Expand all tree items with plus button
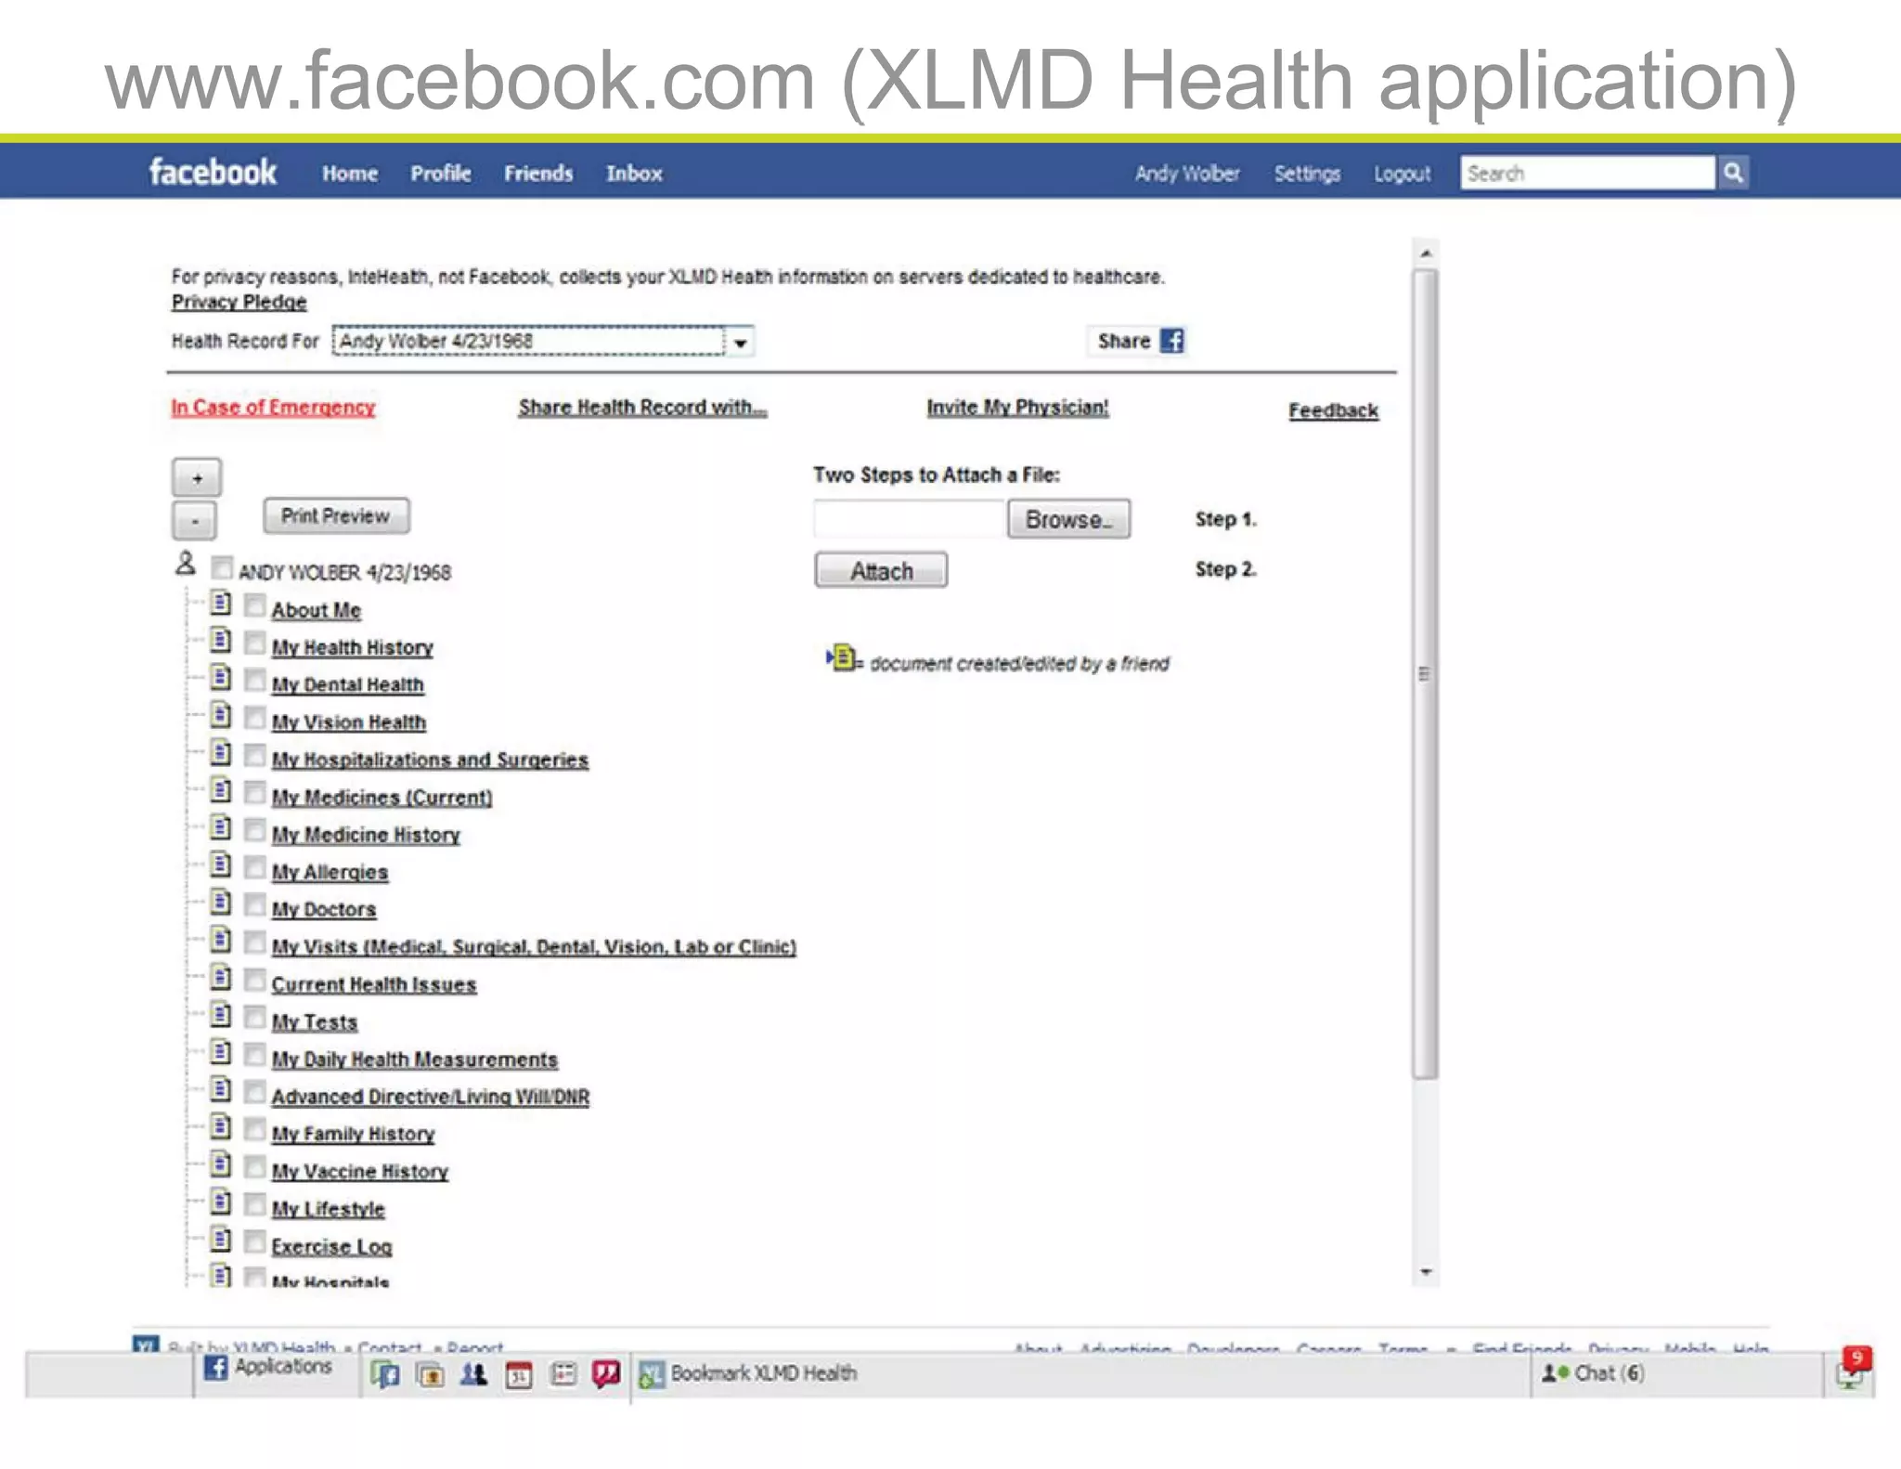 [196, 478]
